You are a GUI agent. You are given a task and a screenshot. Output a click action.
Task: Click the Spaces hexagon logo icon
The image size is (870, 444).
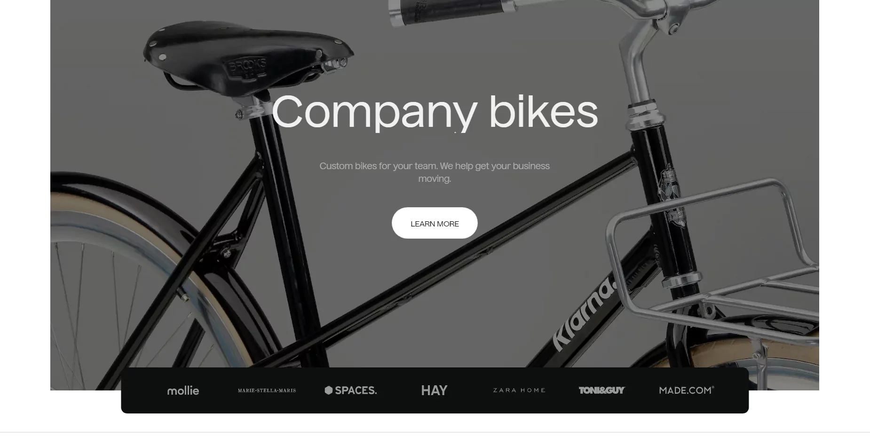[329, 390]
